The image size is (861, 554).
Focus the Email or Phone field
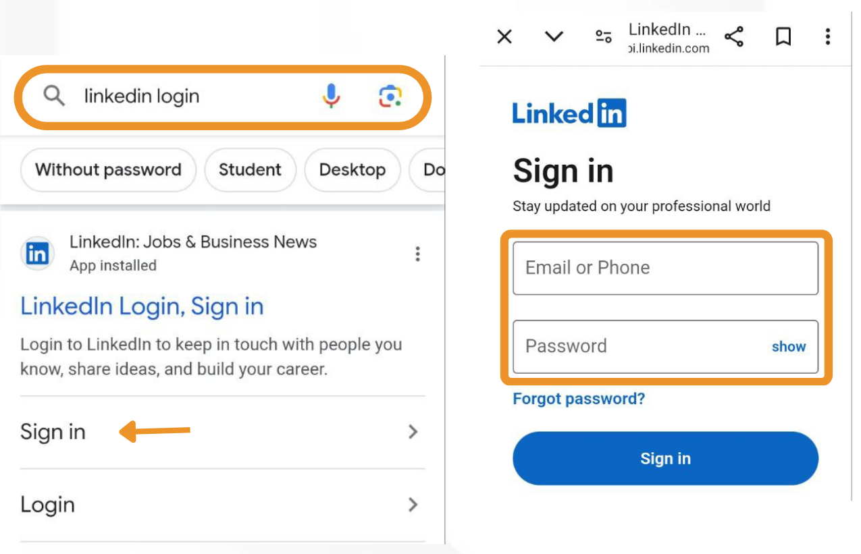pyautogui.click(x=666, y=269)
